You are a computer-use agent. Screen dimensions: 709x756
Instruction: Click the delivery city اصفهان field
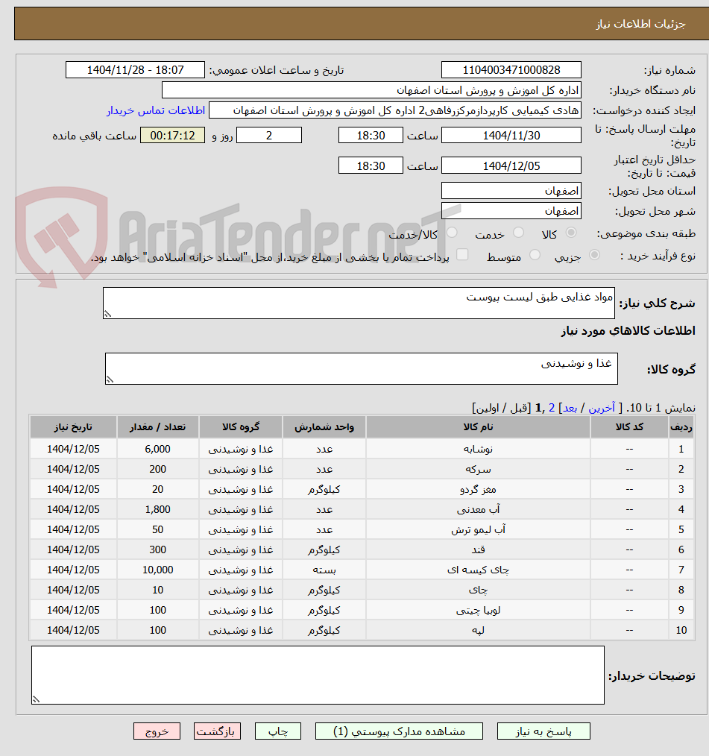point(511,211)
